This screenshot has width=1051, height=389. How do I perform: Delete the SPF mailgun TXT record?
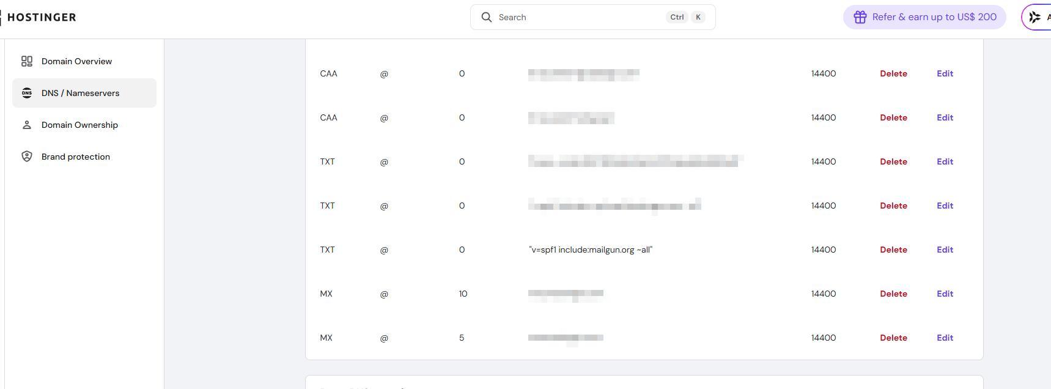click(x=893, y=250)
